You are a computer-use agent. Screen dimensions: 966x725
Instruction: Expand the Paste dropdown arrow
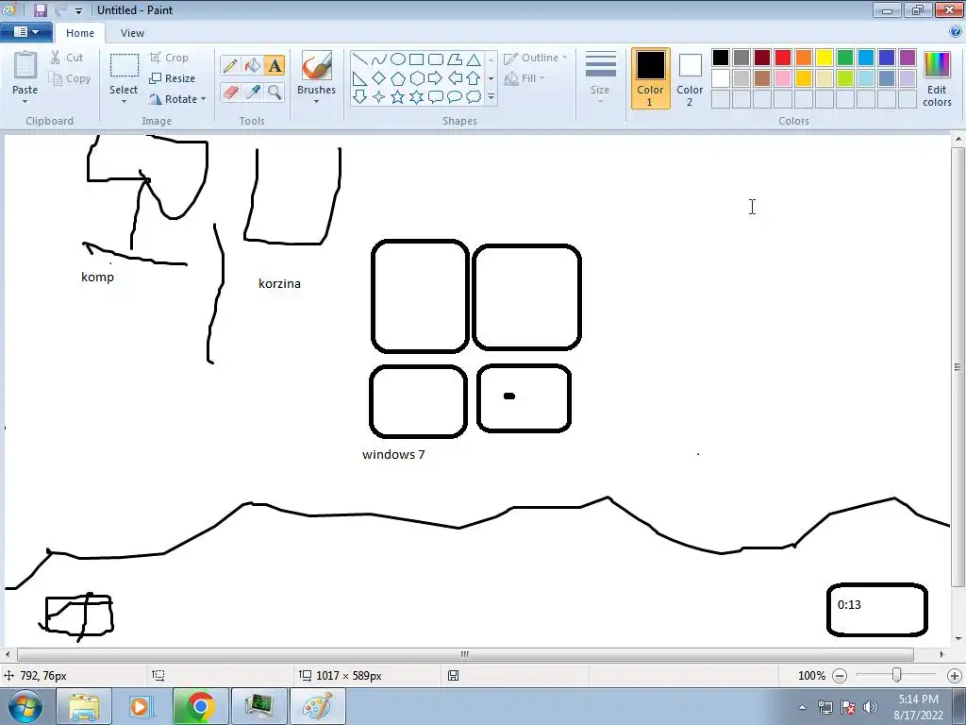tap(25, 101)
